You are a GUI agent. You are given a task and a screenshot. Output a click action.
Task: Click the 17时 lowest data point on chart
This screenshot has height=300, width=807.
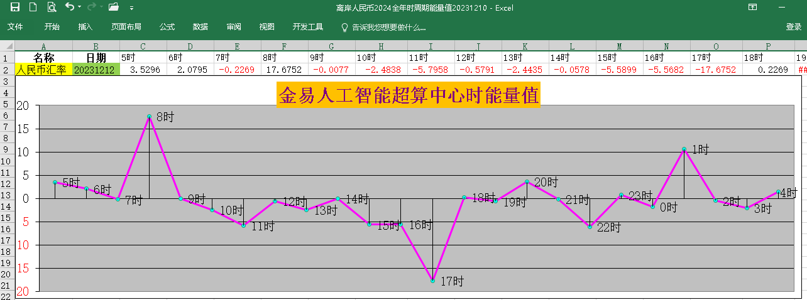[x=432, y=281]
